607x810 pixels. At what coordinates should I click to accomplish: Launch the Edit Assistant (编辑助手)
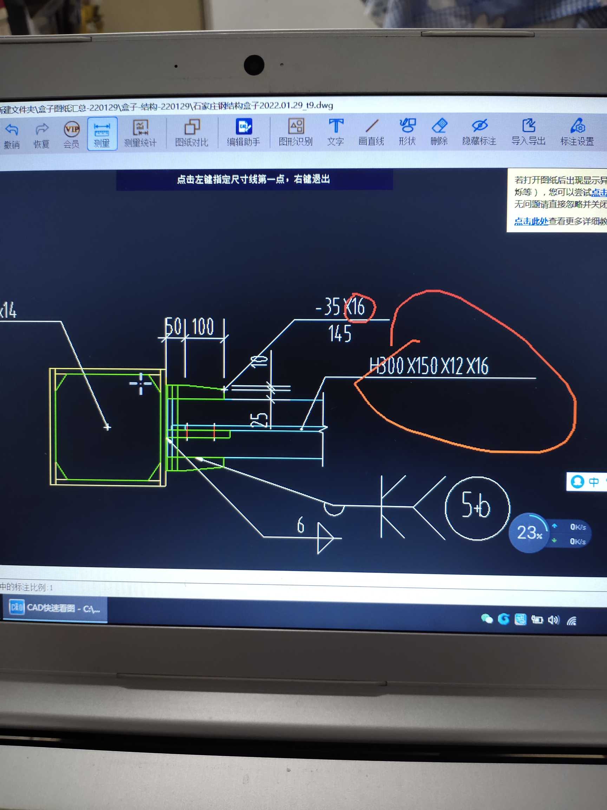244,132
